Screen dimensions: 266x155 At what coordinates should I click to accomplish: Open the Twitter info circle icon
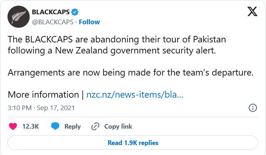pos(252,108)
